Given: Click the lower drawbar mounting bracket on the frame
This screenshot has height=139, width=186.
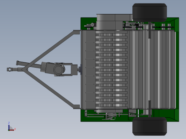Looking at the screenshot, I should tap(77, 107).
